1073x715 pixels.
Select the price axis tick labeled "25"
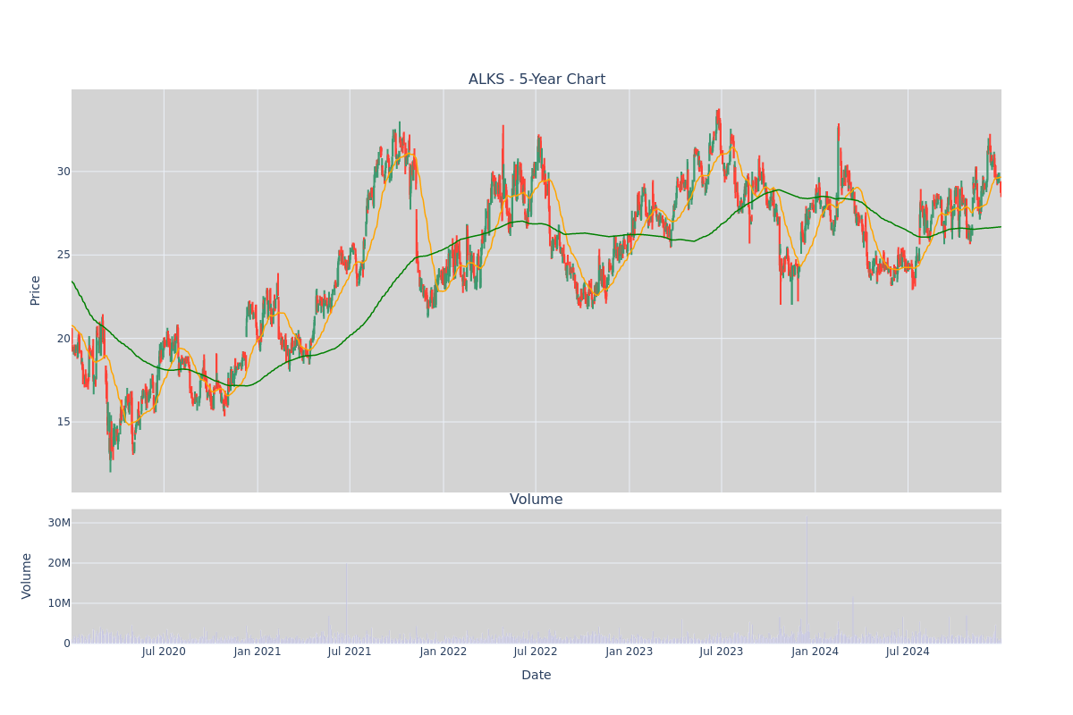[x=63, y=255]
